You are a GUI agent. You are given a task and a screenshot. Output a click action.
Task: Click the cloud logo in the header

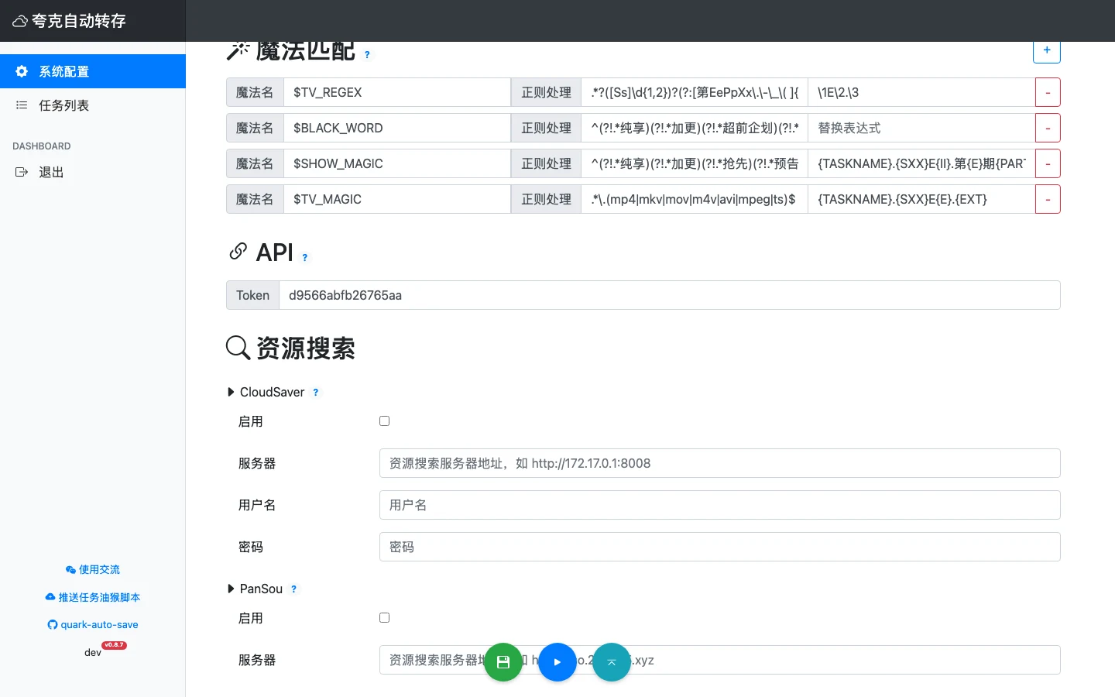[x=20, y=22]
